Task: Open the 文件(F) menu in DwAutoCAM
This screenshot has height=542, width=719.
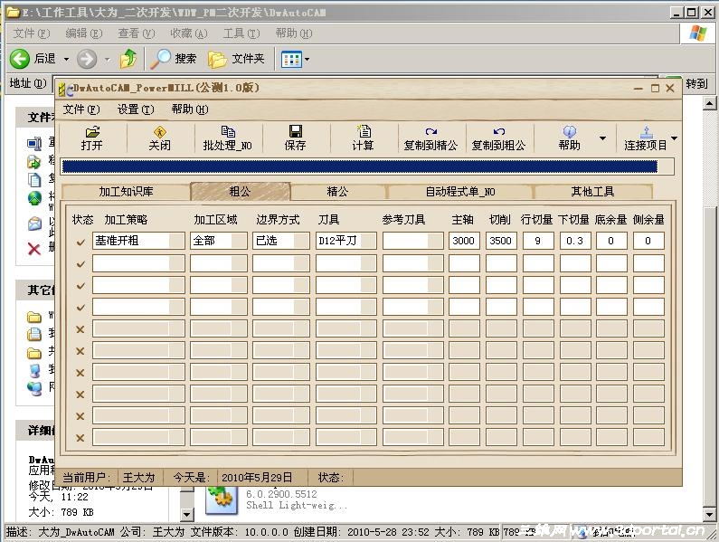Action: pyautogui.click(x=81, y=109)
